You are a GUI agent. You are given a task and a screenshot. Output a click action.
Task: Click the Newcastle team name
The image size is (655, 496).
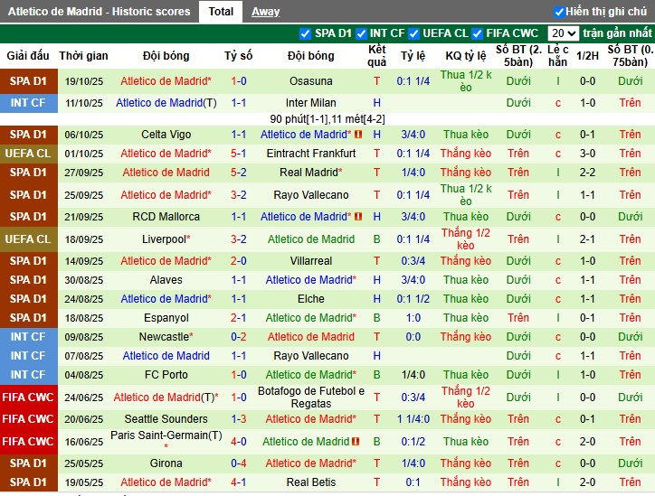click(166, 337)
